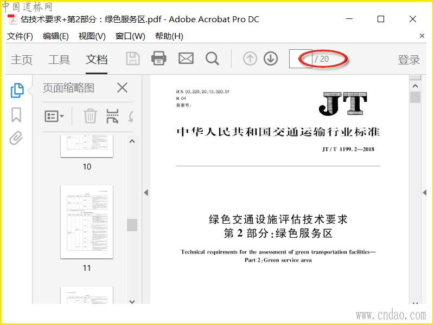The width and height of the screenshot is (434, 325).
Task: Click the document vertical scrollbar handle
Action: [415, 97]
